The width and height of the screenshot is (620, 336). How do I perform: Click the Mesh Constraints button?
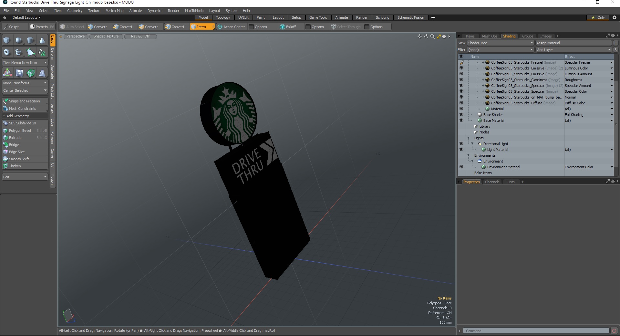pos(25,109)
